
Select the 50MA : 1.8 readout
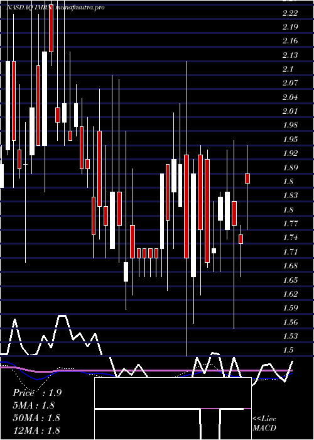(36, 417)
